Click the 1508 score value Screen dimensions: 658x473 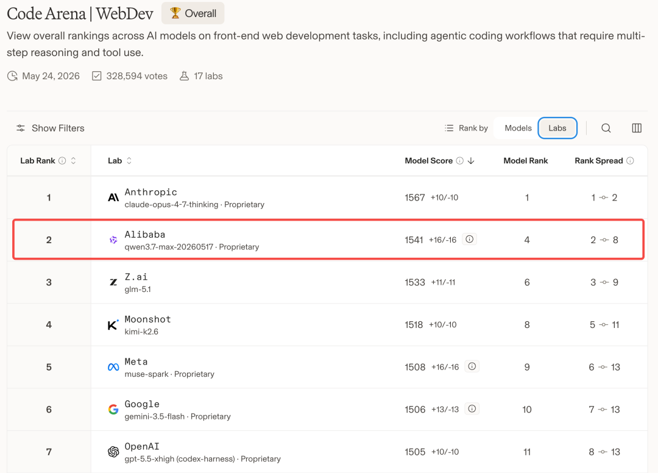click(x=415, y=367)
